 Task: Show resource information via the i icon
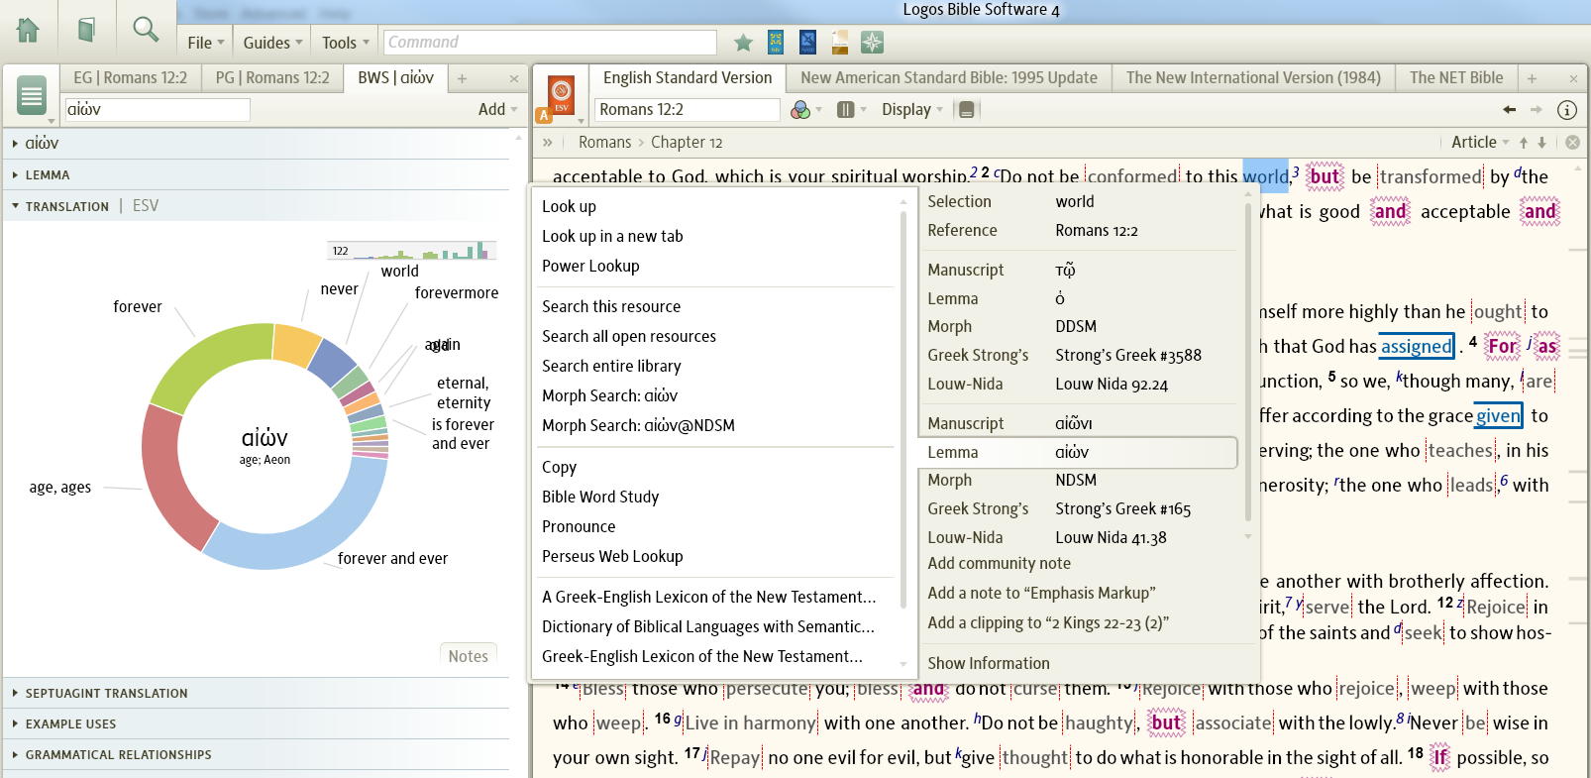pos(1567,110)
